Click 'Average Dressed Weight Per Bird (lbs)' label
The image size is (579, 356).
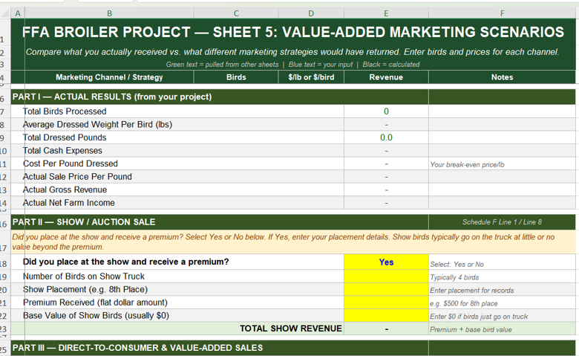pos(97,124)
